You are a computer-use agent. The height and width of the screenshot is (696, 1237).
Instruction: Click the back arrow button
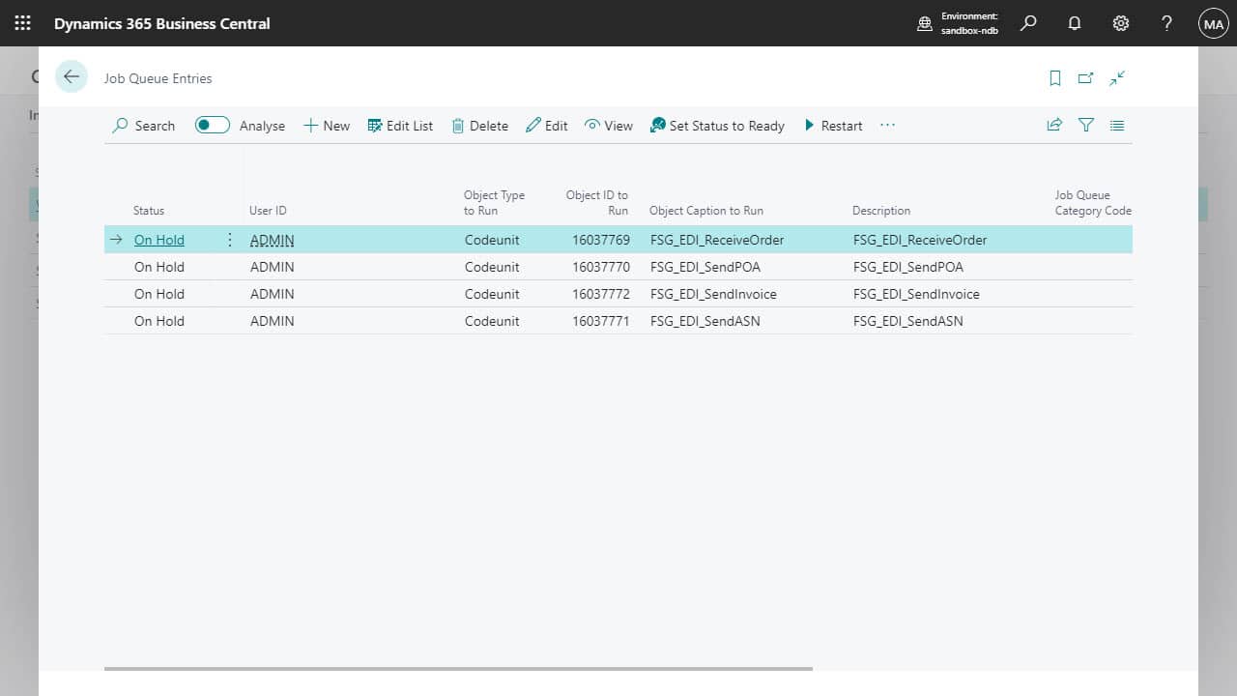click(x=72, y=77)
